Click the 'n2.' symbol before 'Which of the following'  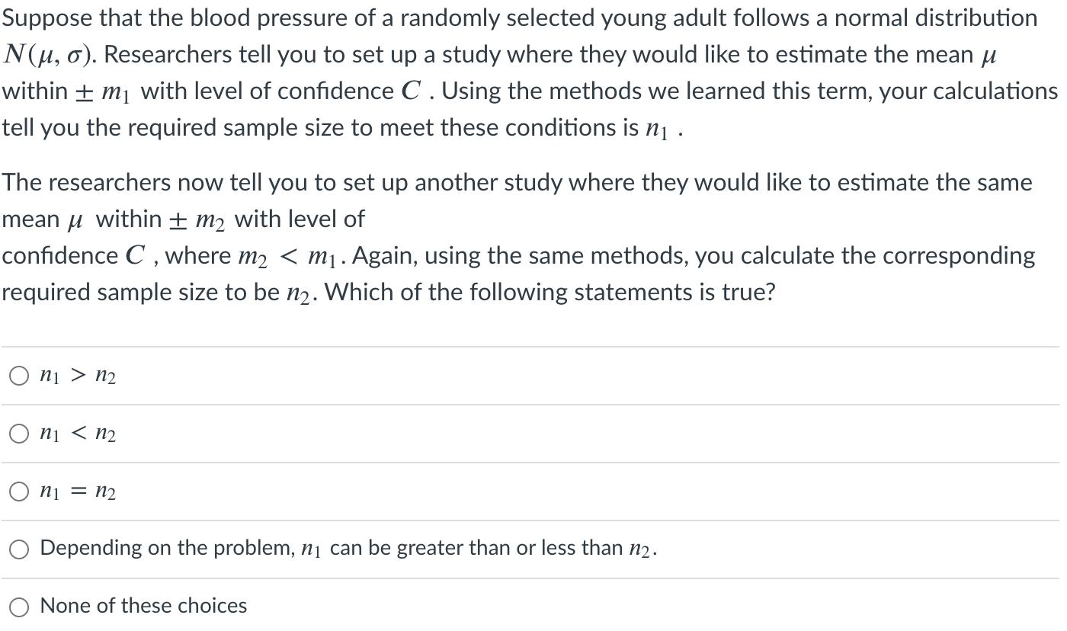[x=302, y=294]
